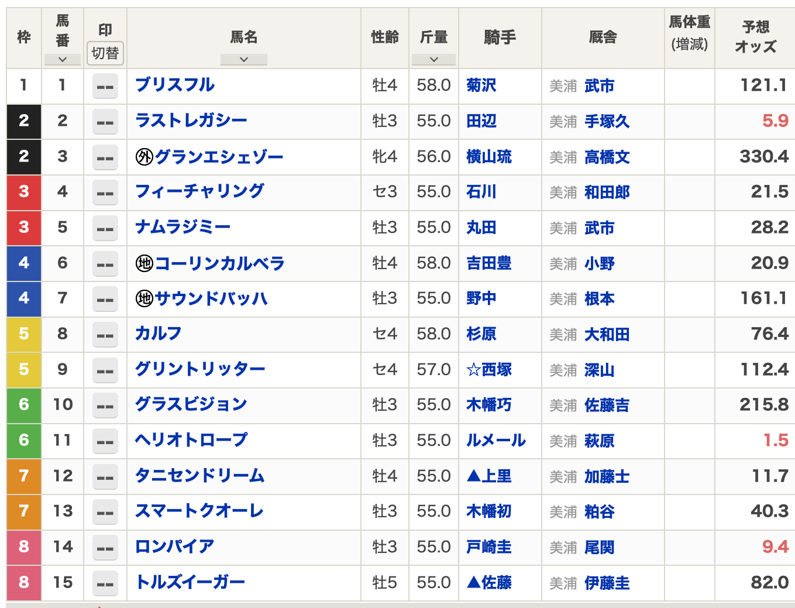Screen dimensions: 795x608
Task: Open the 馬名 column sort dropdown
Action: 244,59
